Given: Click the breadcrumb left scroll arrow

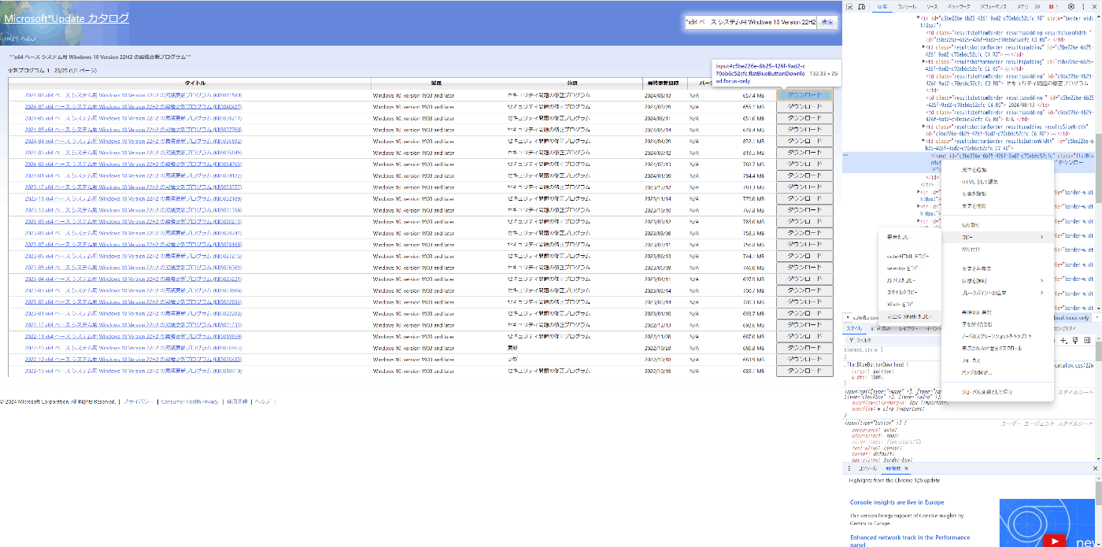Looking at the screenshot, I should coord(847,317).
